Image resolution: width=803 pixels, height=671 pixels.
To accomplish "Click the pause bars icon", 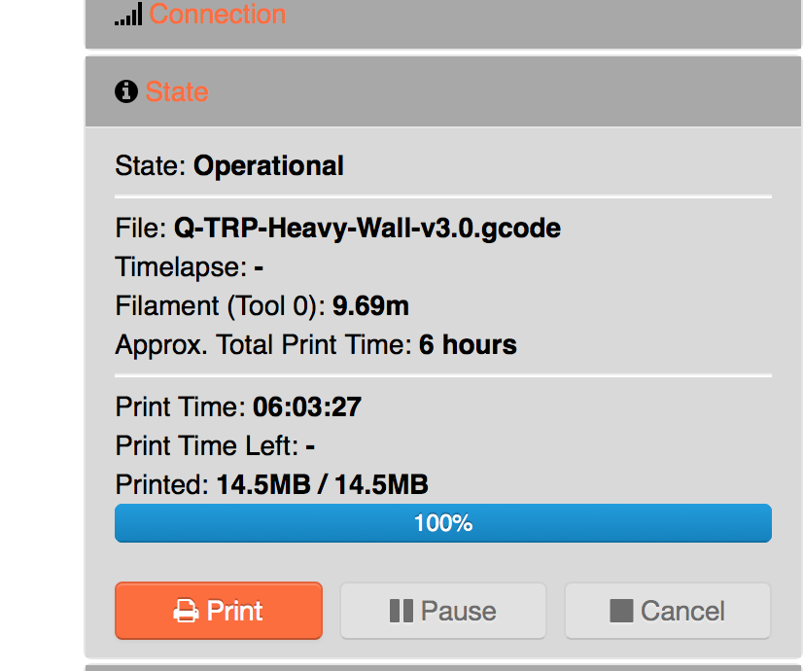I will pyautogui.click(x=401, y=612).
